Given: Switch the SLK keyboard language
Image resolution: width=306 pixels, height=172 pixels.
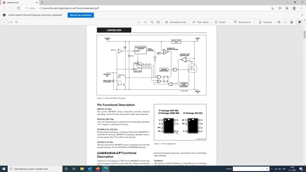Looking at the screenshot, I should 284,169.
